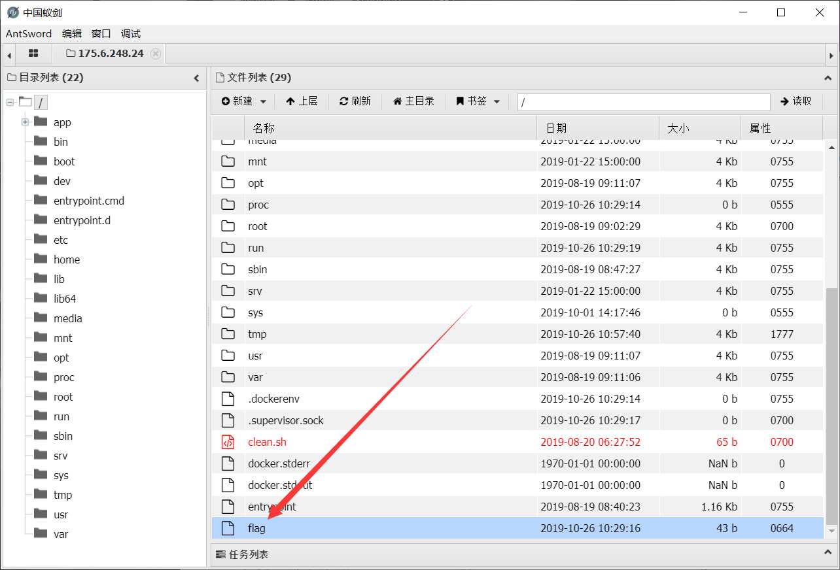Viewport: 840px width, 570px height.
Task: Click the file icon beside docker.stderr
Action: [228, 463]
